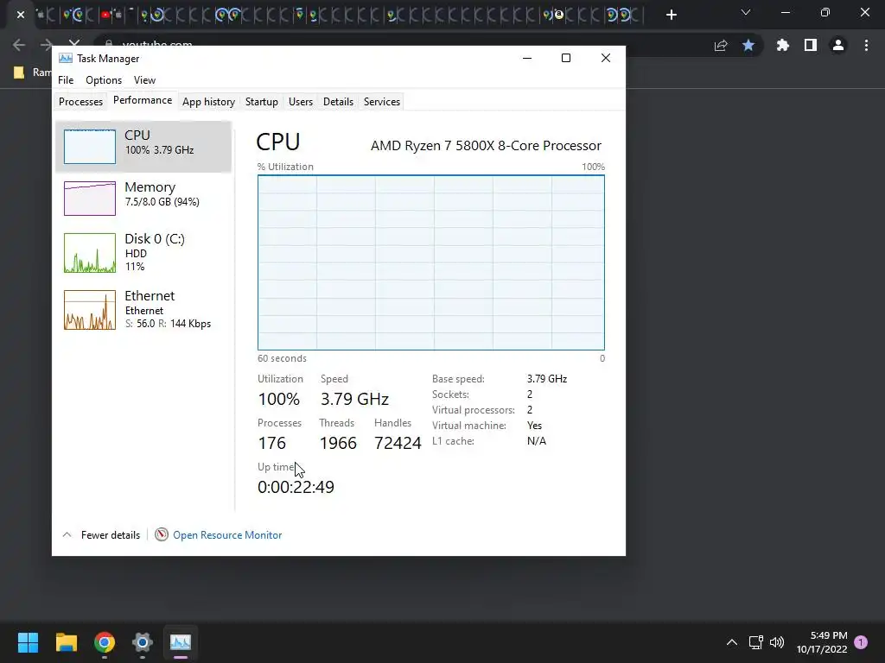Open the notification badge in the tray

pos(861,642)
